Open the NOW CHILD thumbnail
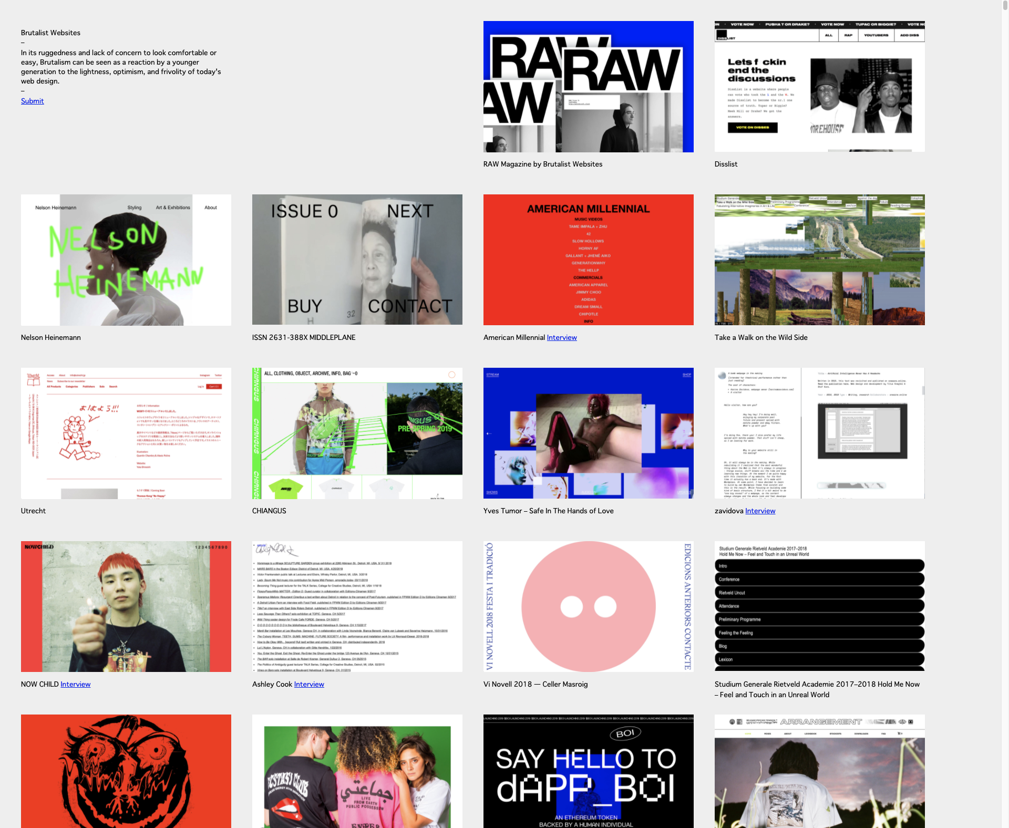 pyautogui.click(x=126, y=607)
